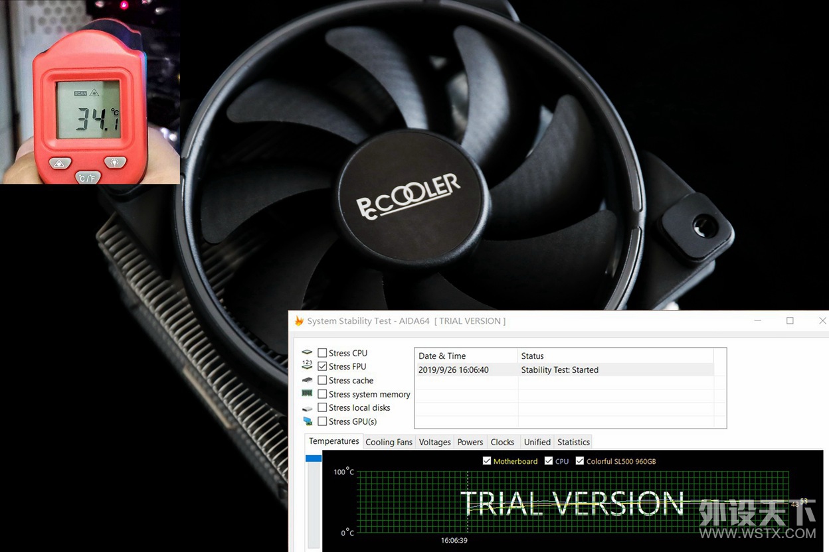Uncheck the Stress FPU option
Image resolution: width=829 pixels, height=552 pixels.
coord(322,366)
